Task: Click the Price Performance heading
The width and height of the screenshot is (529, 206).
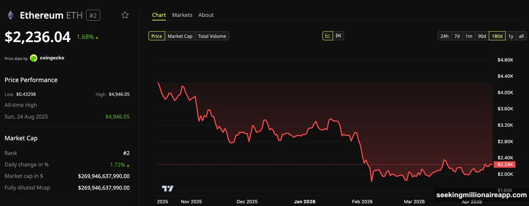Action: tap(31, 80)
